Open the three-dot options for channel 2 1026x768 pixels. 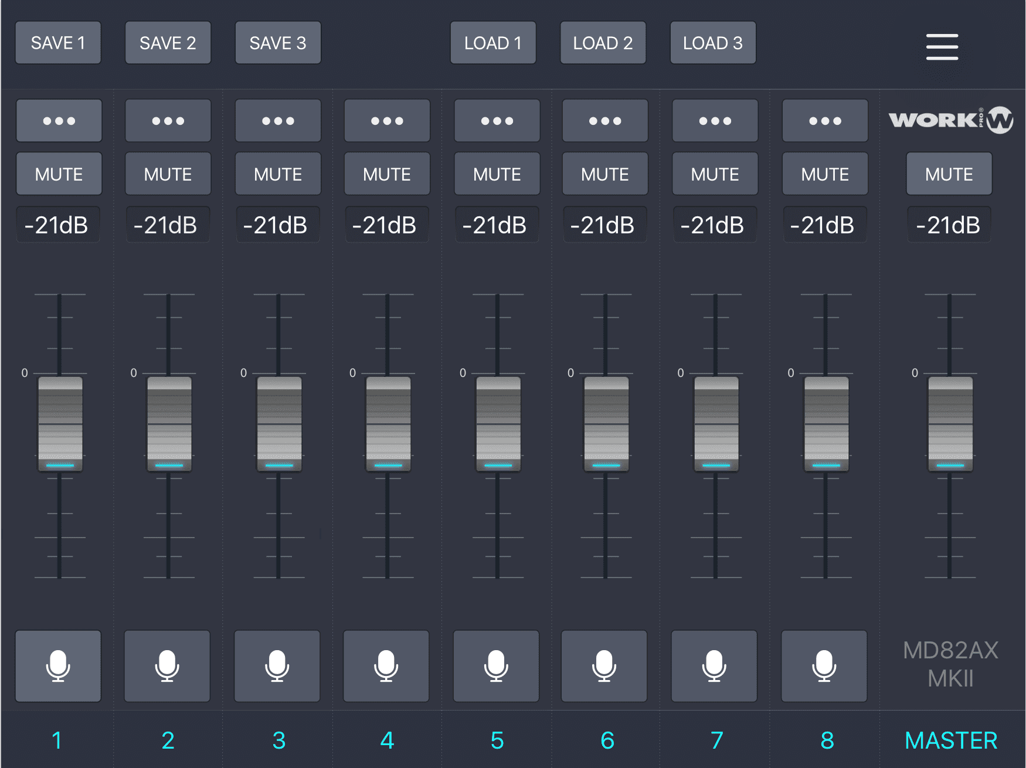pyautogui.click(x=168, y=121)
